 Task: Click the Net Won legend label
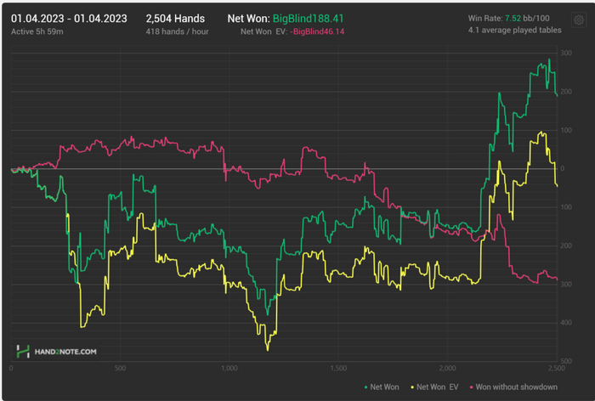pos(383,387)
